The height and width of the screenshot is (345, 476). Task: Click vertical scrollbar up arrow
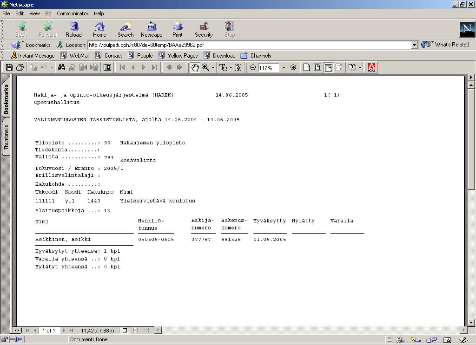(x=471, y=85)
